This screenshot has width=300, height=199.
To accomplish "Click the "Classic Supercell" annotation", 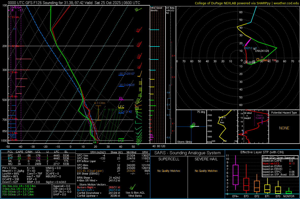I will coord(260,117).
